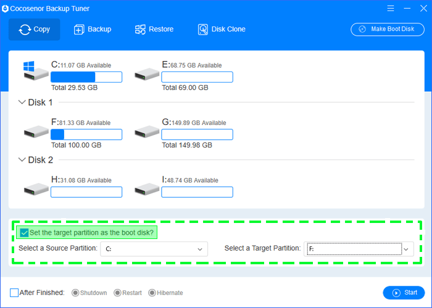Click the Select a Source Partition label
The image size is (432, 308).
tap(58, 248)
